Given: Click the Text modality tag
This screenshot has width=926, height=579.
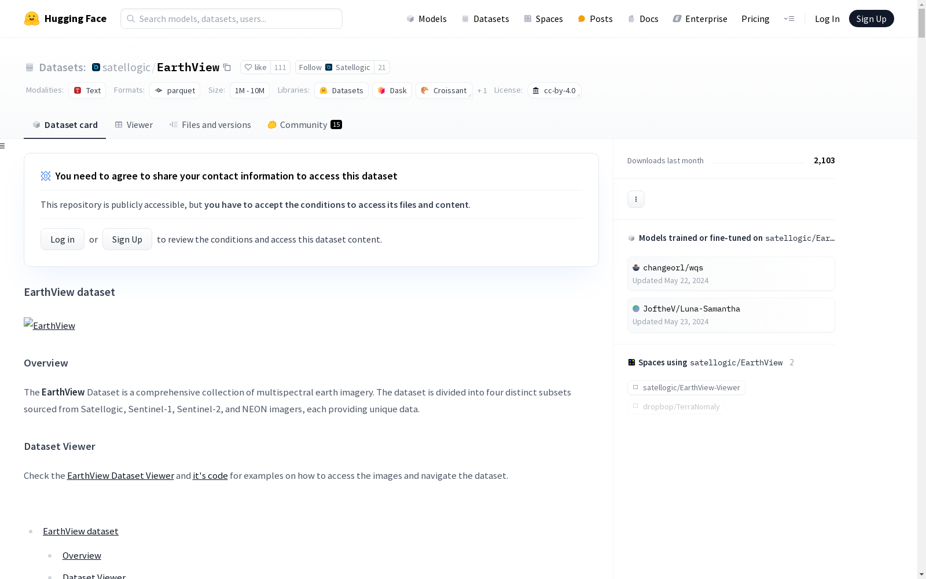Looking at the screenshot, I should coord(87,90).
